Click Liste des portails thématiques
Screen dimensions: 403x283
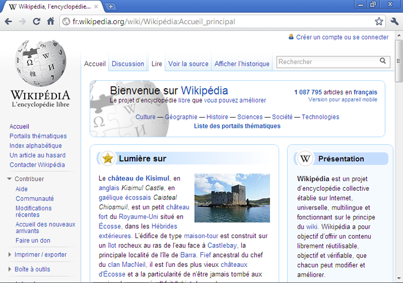click(237, 126)
